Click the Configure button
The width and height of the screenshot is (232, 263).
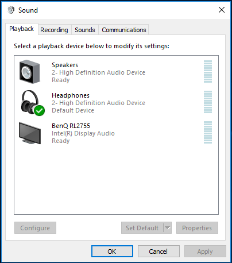35,228
